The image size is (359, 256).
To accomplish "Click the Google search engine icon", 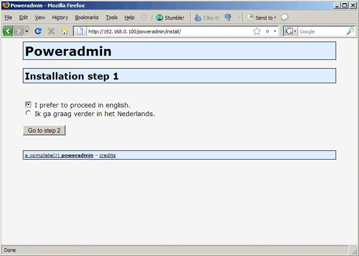I will pyautogui.click(x=289, y=31).
